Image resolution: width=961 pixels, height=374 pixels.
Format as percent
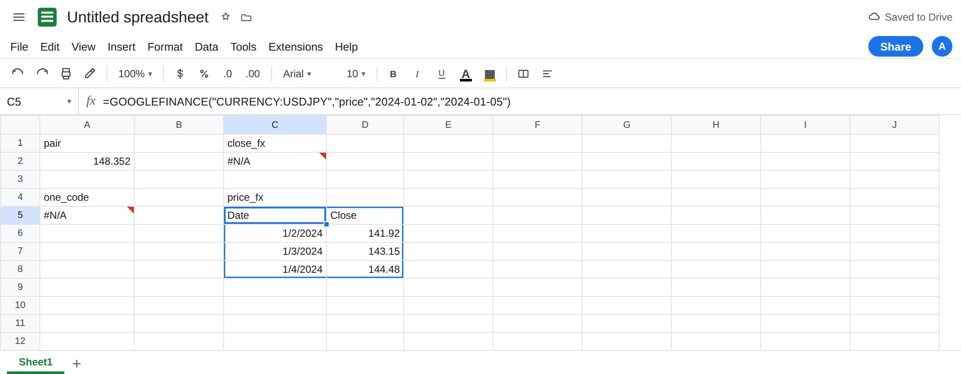tap(204, 74)
